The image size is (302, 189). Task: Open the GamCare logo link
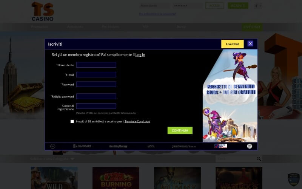82,146
